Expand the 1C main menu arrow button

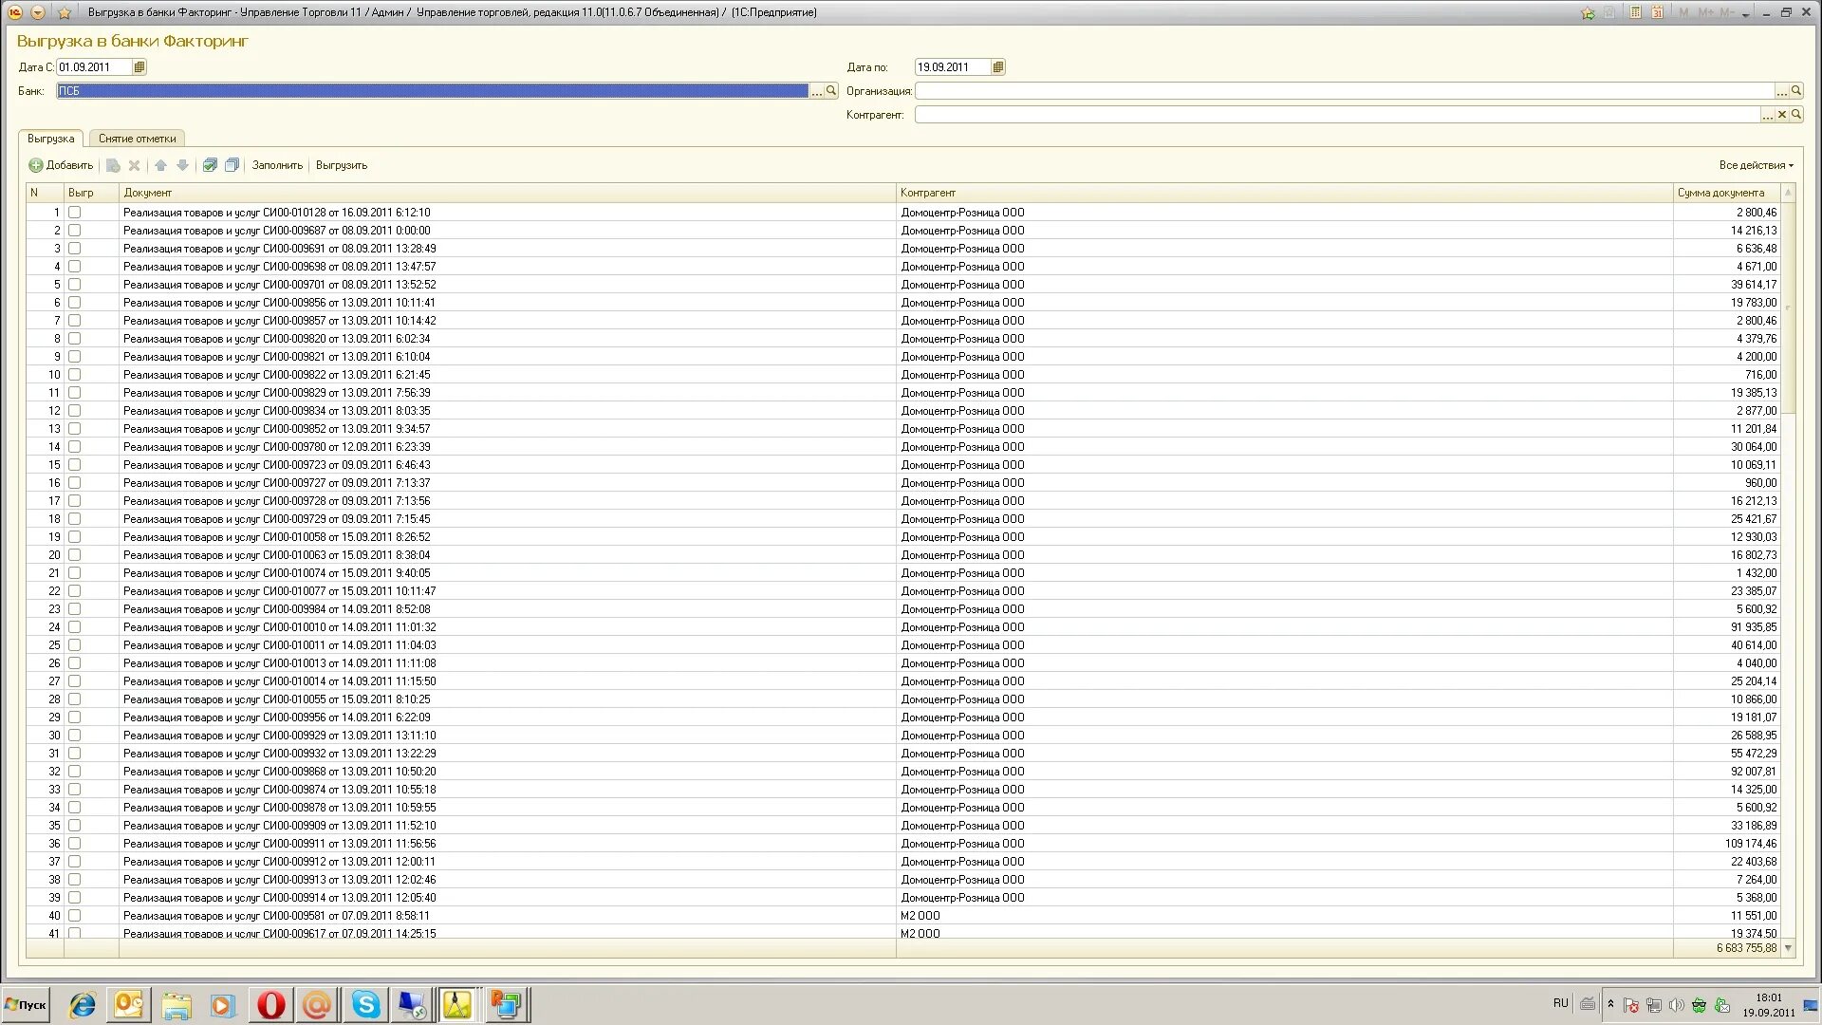38,12
